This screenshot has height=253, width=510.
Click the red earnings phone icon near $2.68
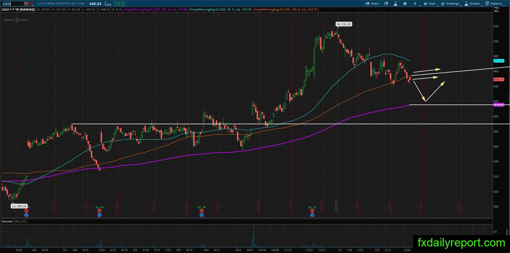pyautogui.click(x=202, y=211)
